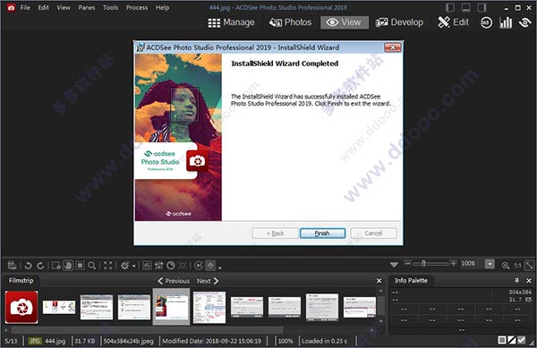Screen dimensions: 537x348
Task: Click the ACDSee camera logo in title bar
Action: click(x=11, y=7)
